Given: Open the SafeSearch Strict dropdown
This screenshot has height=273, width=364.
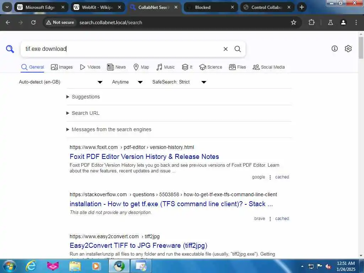Looking at the screenshot, I should coord(179,82).
